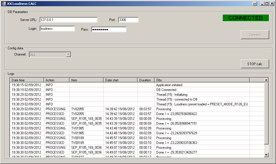The image size is (276, 164).
Task: Focus the Pass password field
Action: tap(109, 29)
